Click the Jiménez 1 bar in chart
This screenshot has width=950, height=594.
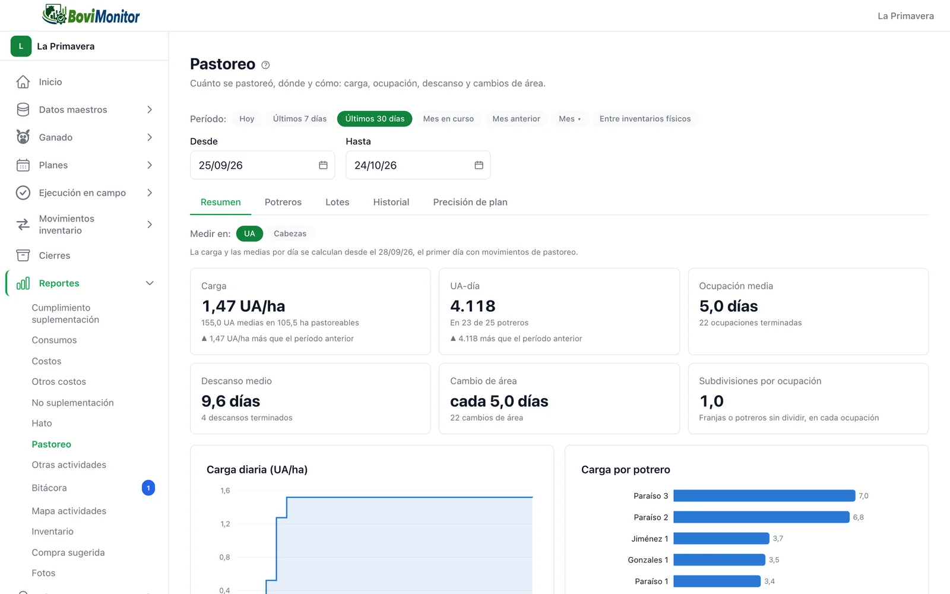click(721, 539)
